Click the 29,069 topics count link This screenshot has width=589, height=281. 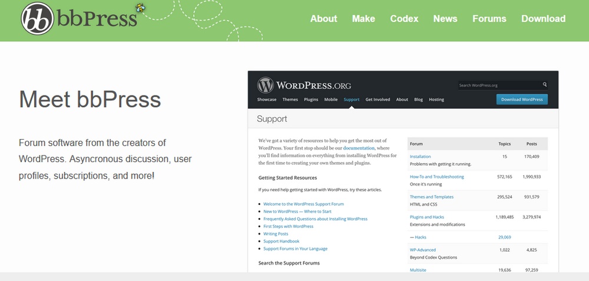505,237
